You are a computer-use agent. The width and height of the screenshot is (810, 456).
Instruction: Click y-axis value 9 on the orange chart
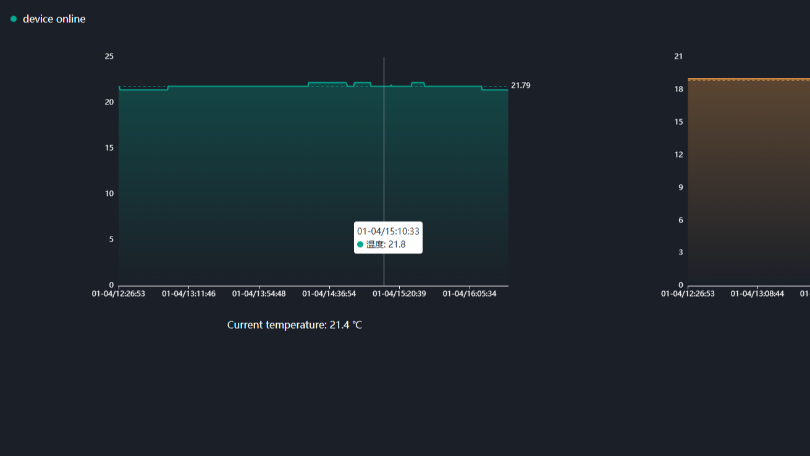point(681,187)
